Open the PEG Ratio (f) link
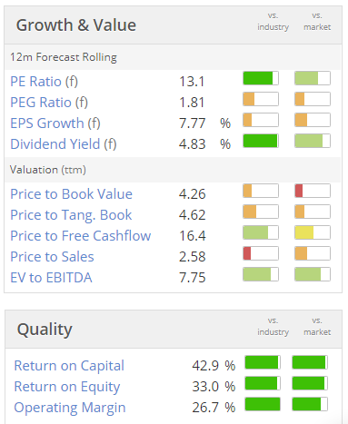Image resolution: width=348 pixels, height=424 pixels. click(x=49, y=103)
